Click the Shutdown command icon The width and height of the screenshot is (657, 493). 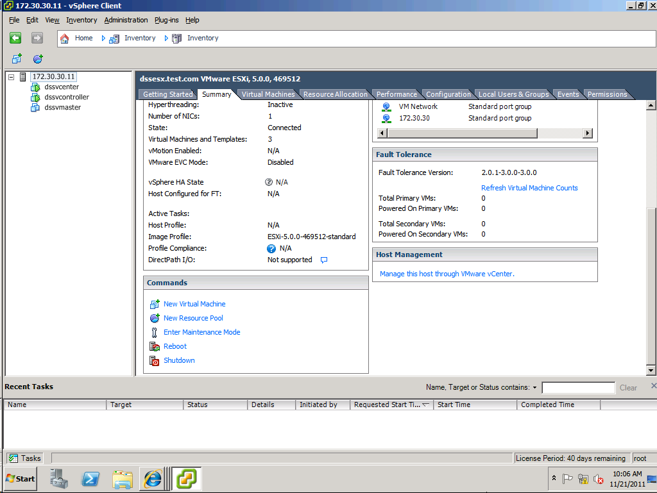(x=154, y=360)
